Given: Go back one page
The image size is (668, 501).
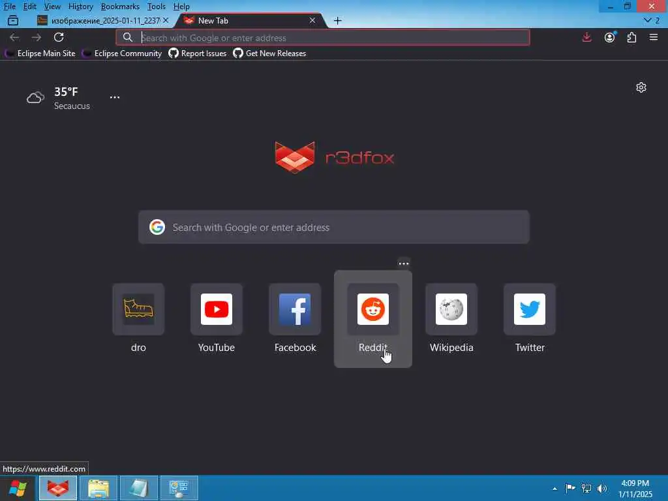Looking at the screenshot, I should [x=14, y=37].
